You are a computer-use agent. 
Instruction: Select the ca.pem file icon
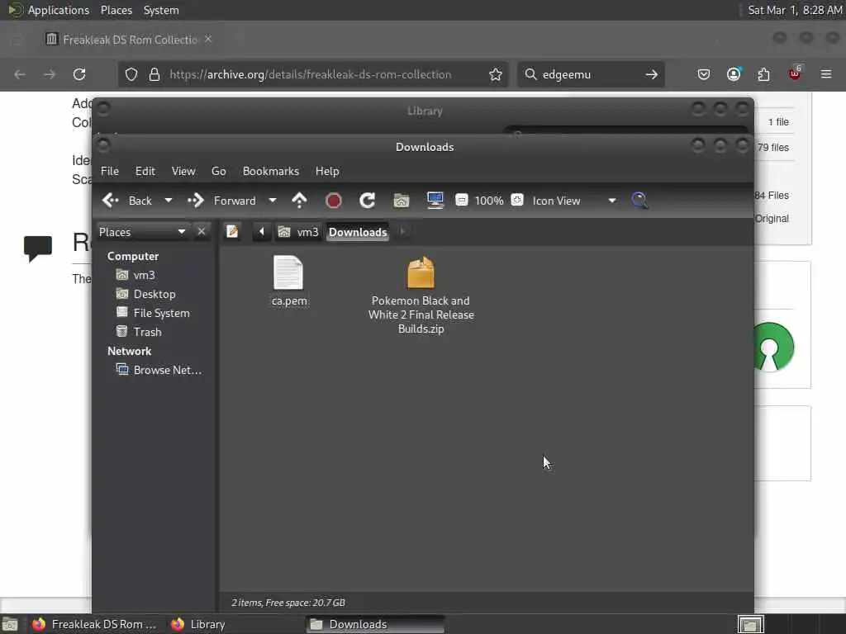(x=288, y=272)
